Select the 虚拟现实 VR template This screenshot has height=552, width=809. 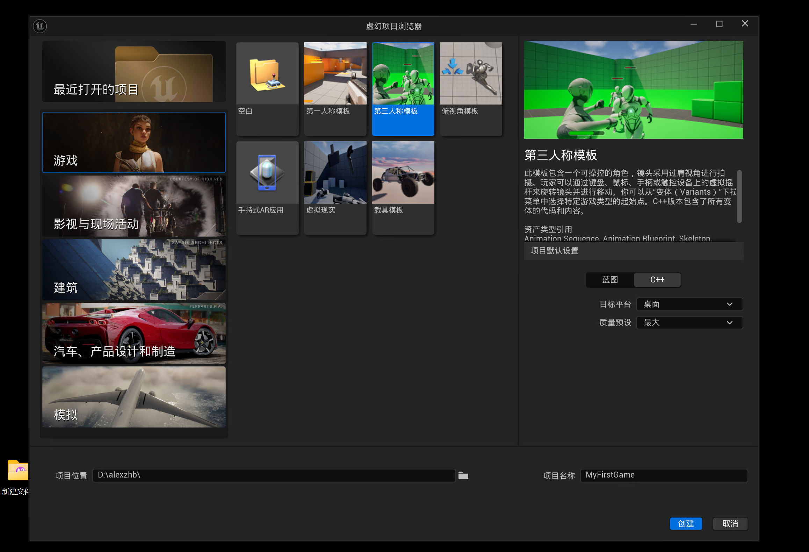click(x=335, y=188)
